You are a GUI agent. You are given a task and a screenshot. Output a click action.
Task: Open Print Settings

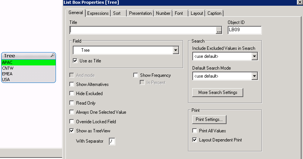[209, 119]
